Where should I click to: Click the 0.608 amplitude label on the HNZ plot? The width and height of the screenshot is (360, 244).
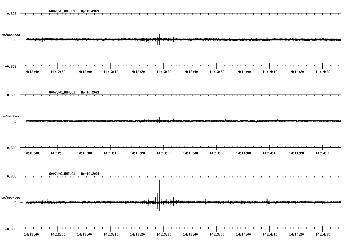point(12,176)
